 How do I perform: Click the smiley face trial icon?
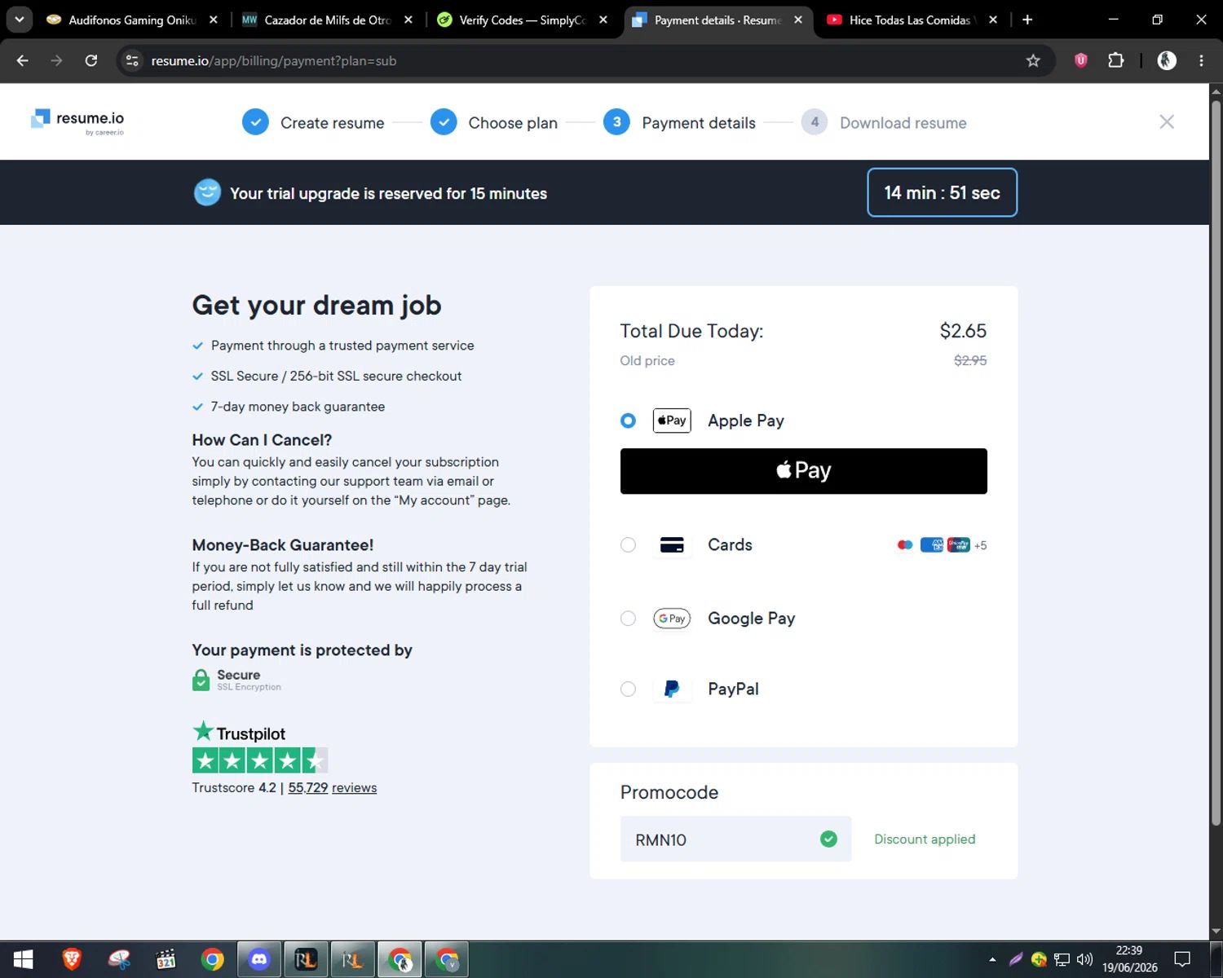(x=207, y=192)
